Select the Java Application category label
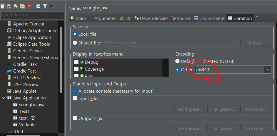277x136 pixels. (x=29, y=98)
